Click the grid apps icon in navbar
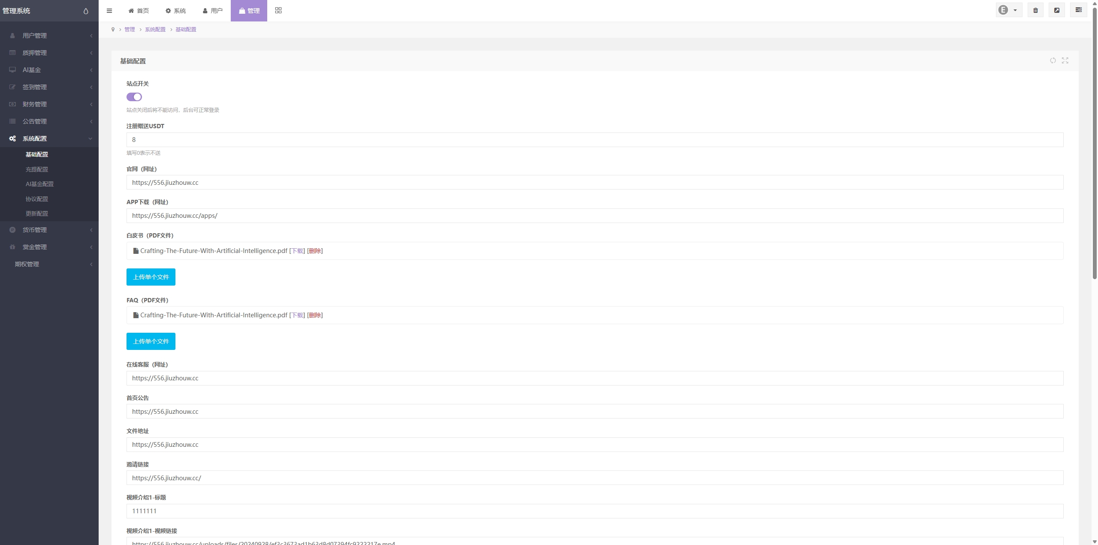Viewport: 1098px width, 545px height. [x=278, y=10]
